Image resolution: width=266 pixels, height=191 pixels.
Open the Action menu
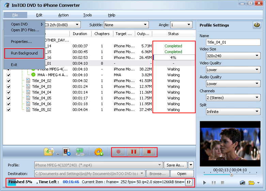coord(63,15)
